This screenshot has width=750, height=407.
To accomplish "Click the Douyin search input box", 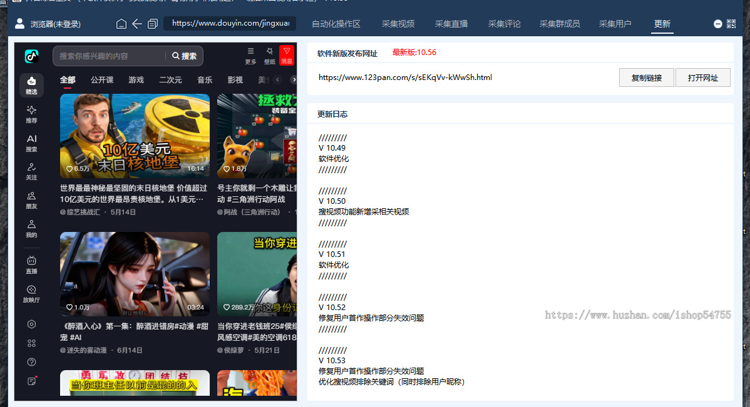I will tap(110, 56).
